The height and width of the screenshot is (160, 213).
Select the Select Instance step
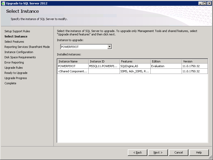(x=16, y=36)
